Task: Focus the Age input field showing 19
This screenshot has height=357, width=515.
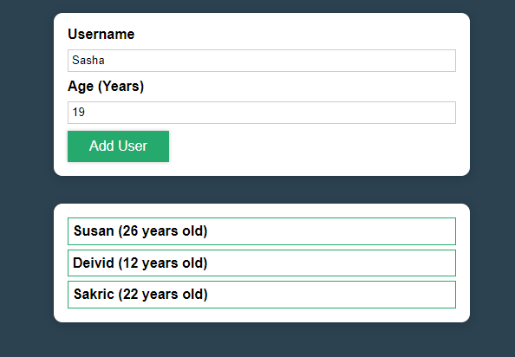Action: (x=262, y=113)
